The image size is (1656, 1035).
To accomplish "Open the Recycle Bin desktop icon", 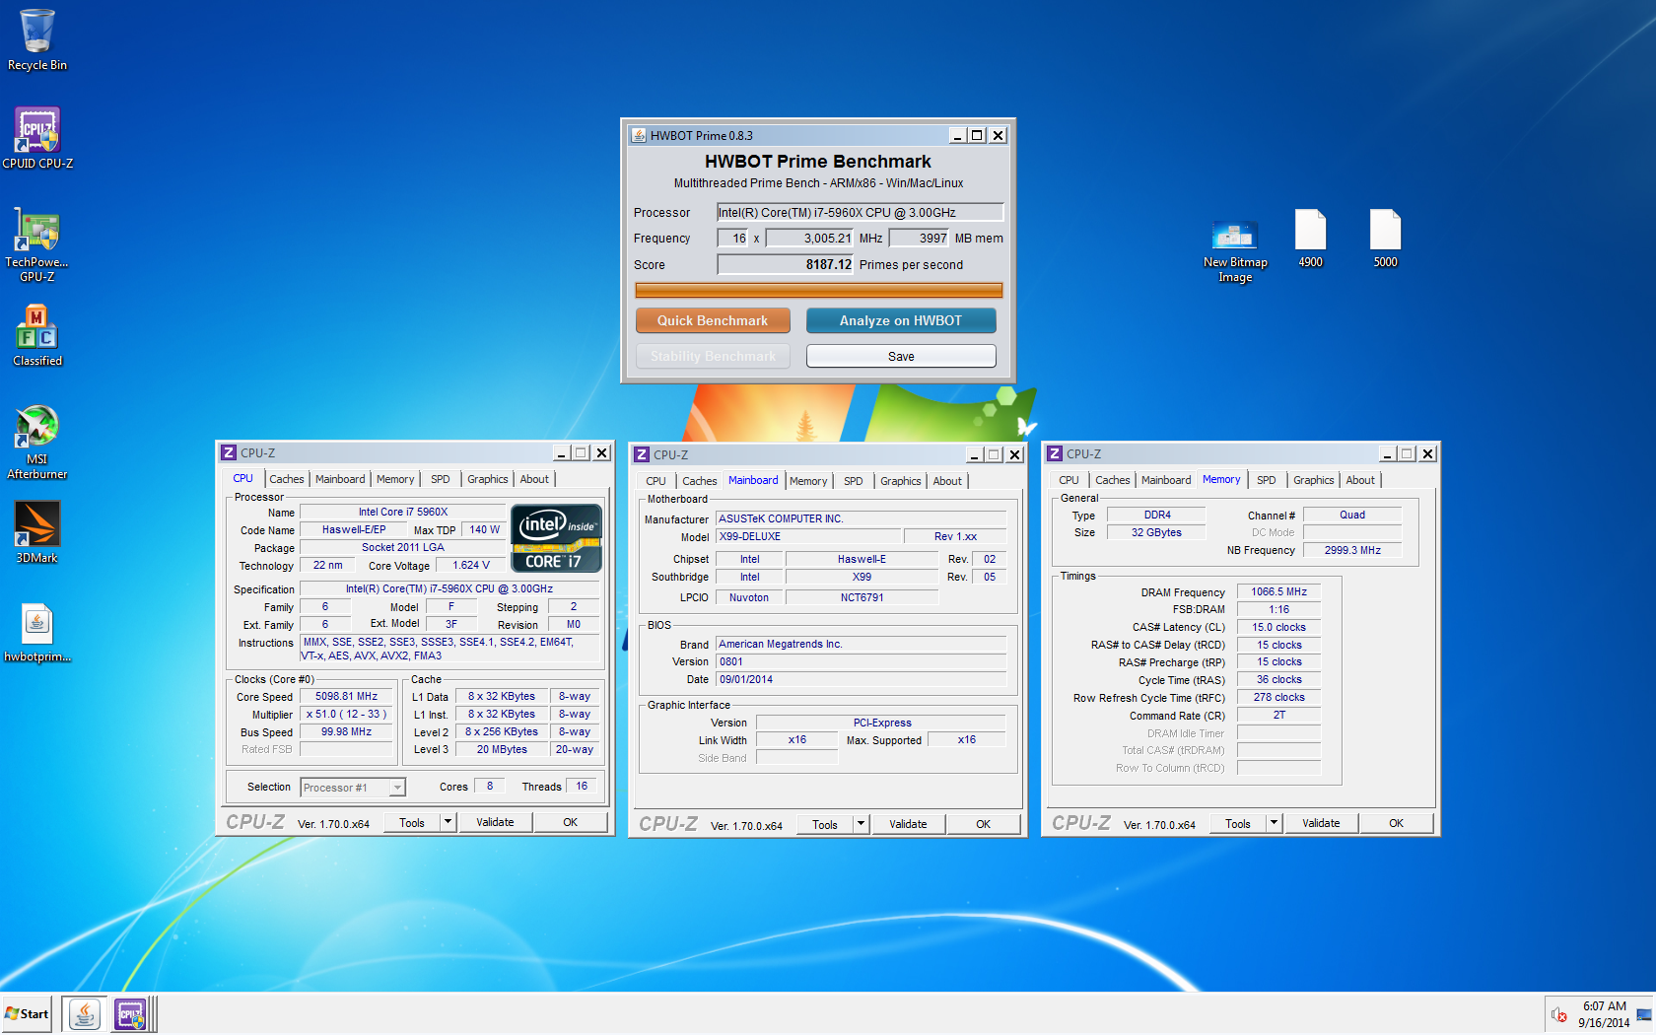I will point(37,39).
